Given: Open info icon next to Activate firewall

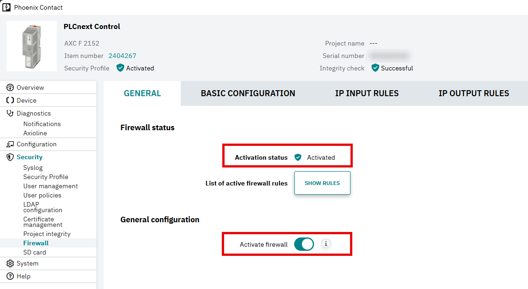Looking at the screenshot, I should point(326,243).
